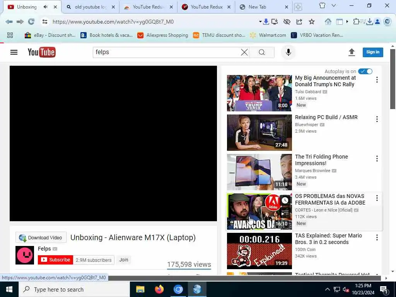Screen dimensions: 396x297
Task: Click the blue download arrow in the address bar
Action: click(266, 22)
